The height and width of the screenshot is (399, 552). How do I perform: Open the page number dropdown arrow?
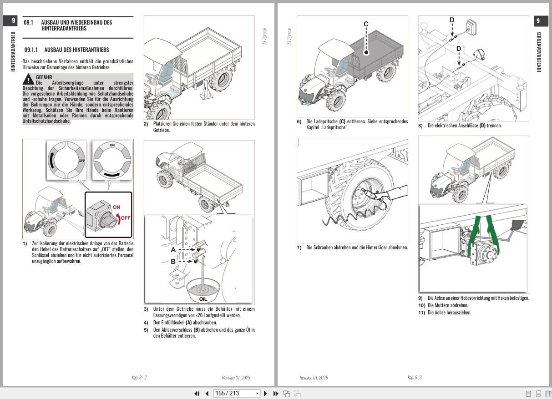257,394
